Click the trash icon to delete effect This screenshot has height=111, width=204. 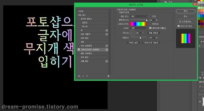(108, 76)
